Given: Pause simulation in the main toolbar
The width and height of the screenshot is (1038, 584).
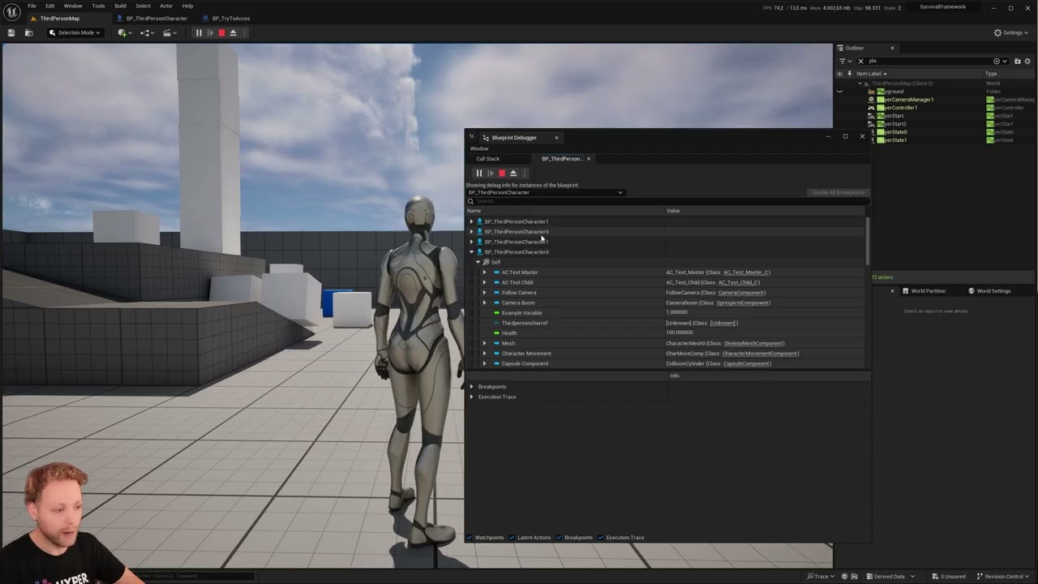Looking at the screenshot, I should click(x=199, y=32).
